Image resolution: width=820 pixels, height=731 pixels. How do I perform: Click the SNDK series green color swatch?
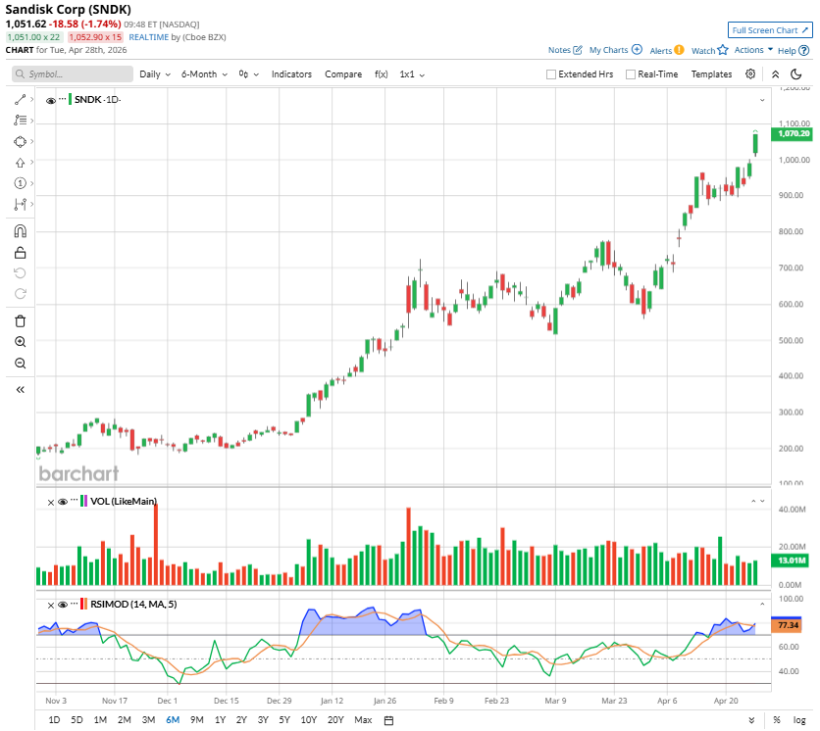tap(70, 99)
